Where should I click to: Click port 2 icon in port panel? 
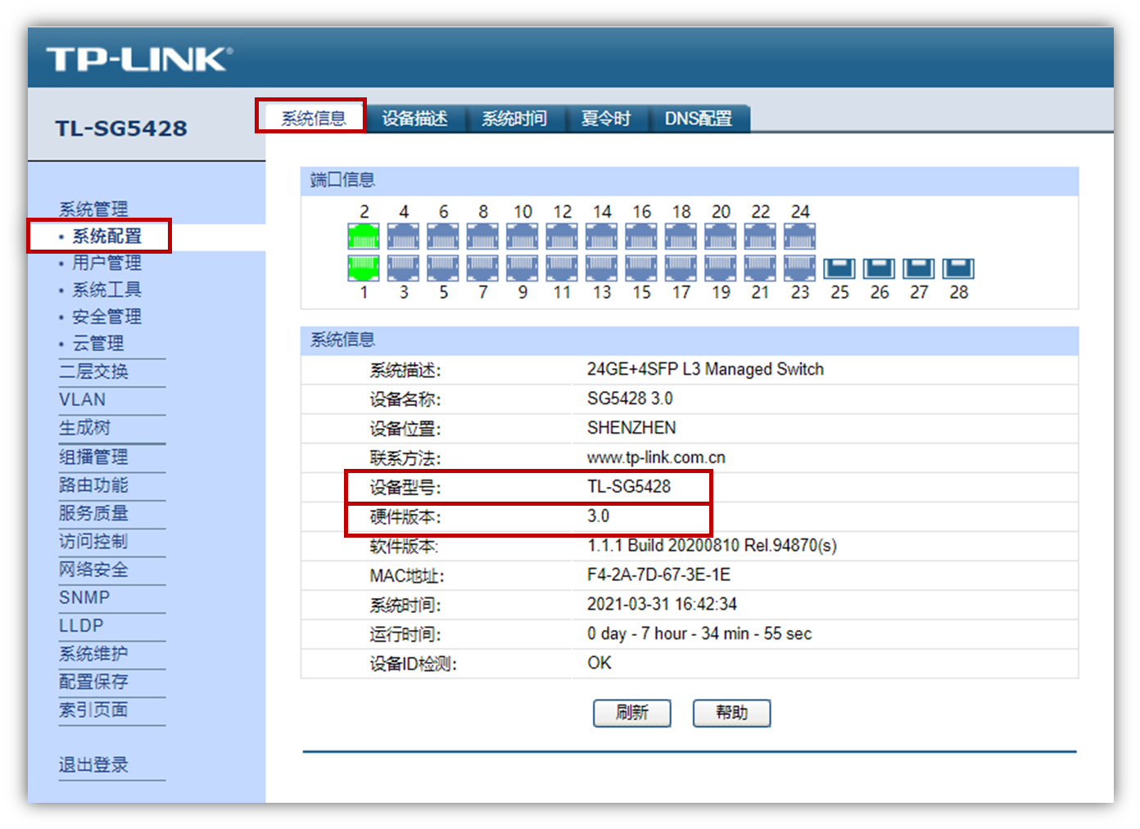pyautogui.click(x=364, y=237)
